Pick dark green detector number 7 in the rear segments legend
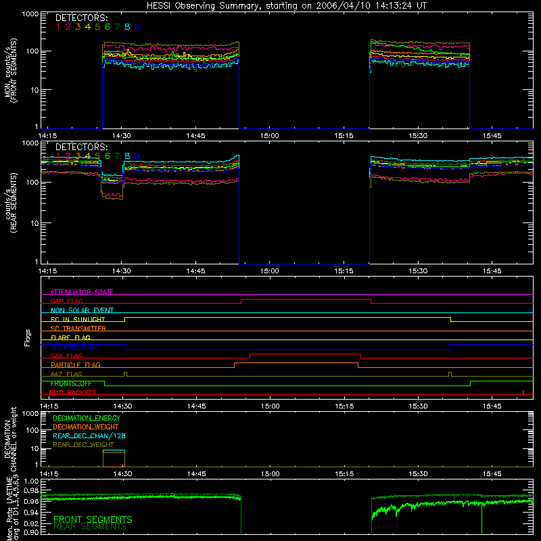The width and height of the screenshot is (541, 541). 117,156
